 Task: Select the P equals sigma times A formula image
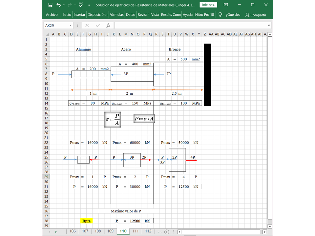pos(144,119)
